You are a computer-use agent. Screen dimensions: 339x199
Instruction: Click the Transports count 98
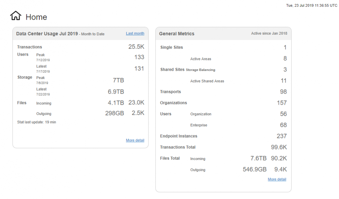coord(283,92)
